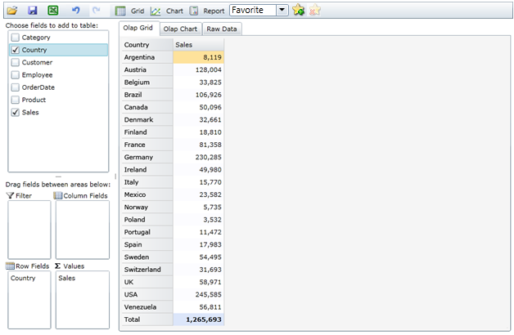This screenshot has width=514, height=335.
Task: Add favorite with green-plus star icon
Action: click(299, 11)
